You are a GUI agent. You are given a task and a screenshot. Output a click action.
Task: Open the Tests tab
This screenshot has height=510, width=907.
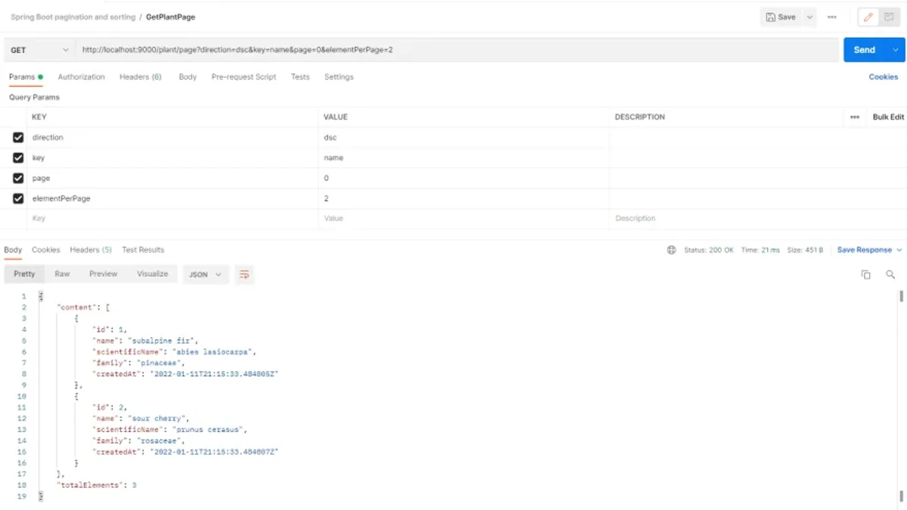[300, 77]
